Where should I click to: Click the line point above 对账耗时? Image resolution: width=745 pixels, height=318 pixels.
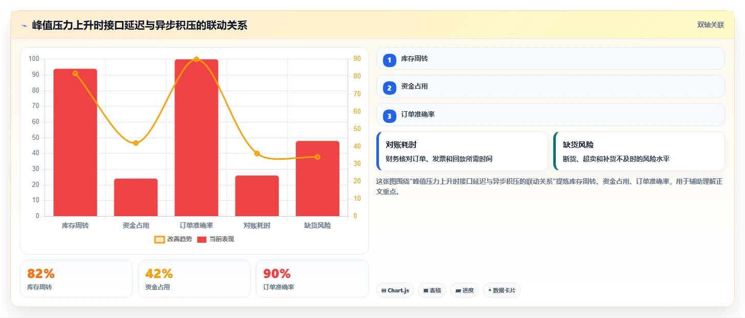(257, 154)
